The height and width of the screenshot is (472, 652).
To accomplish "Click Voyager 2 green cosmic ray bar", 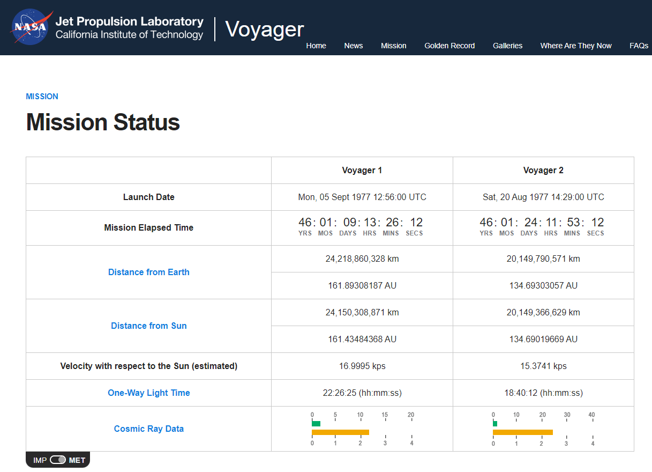I will coord(495,424).
